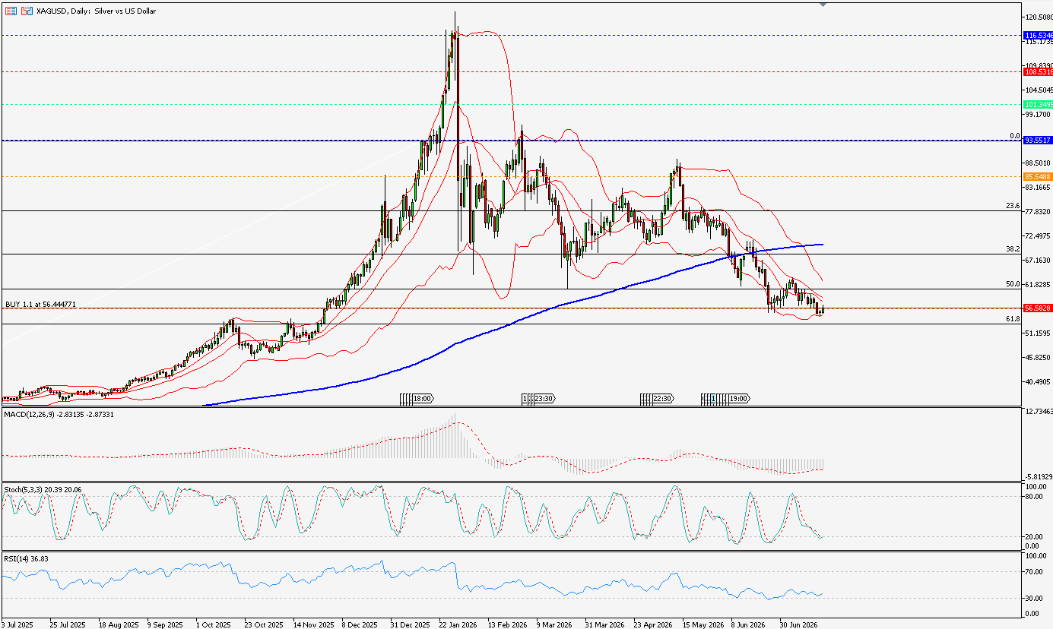Viewport: 1053px width, 629px height.
Task: Click the orange 85.5488 price tag
Action: tap(1038, 177)
